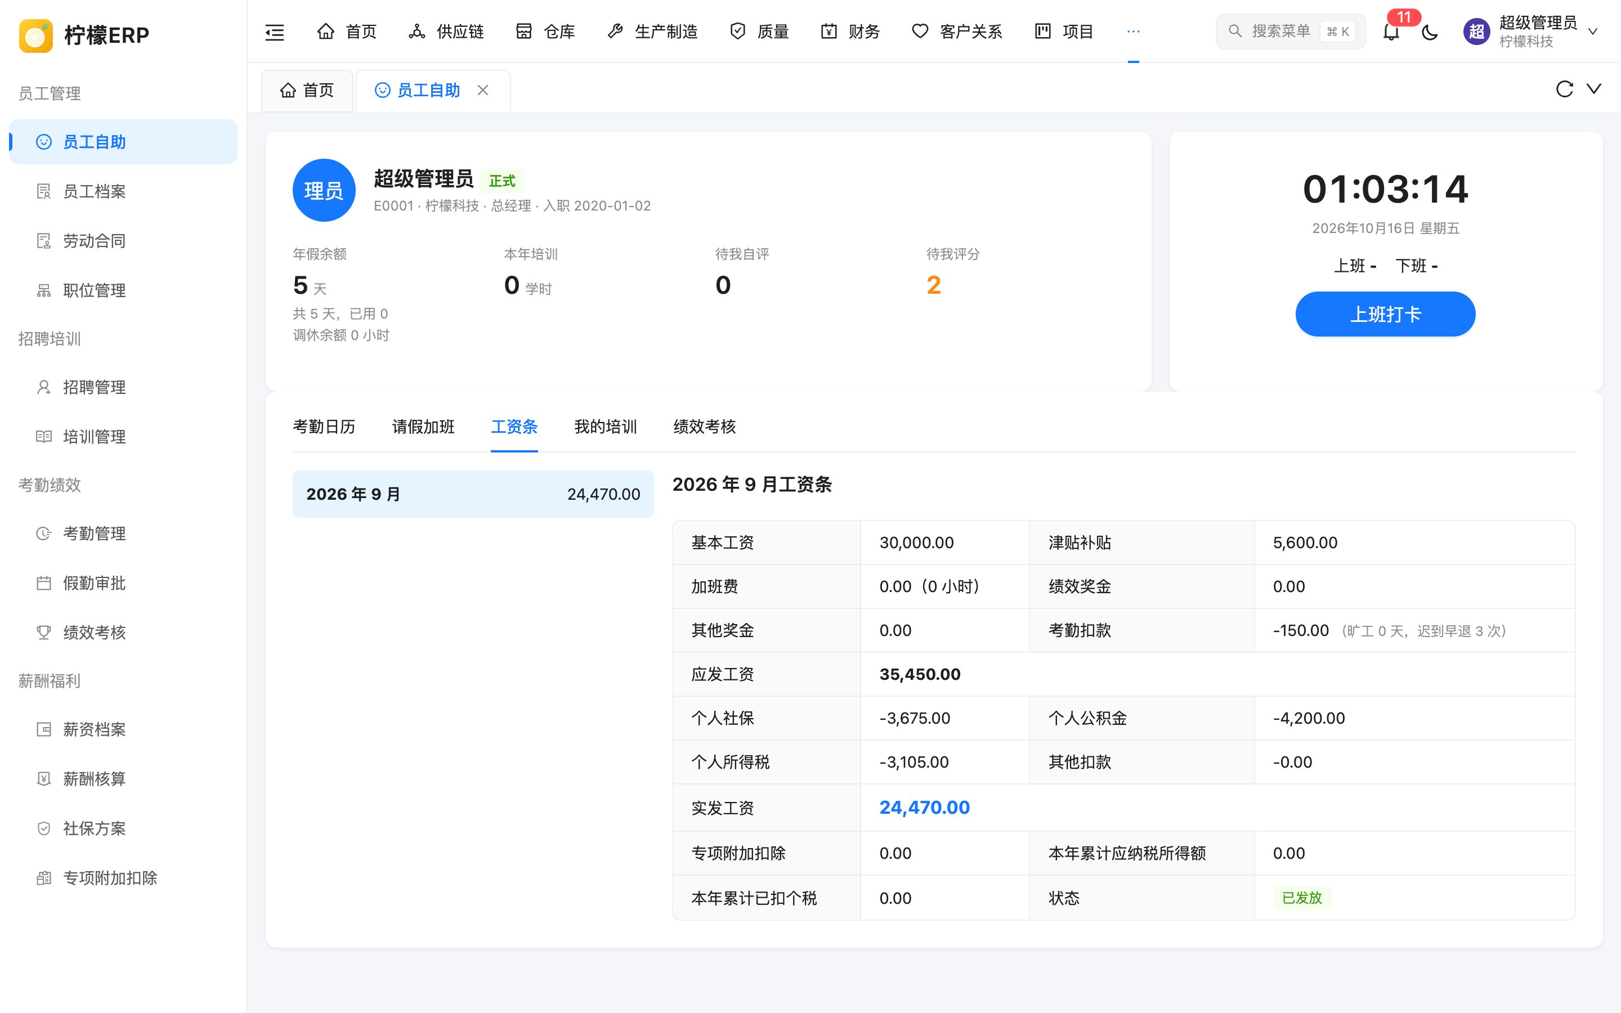
Task: Select 招聘管理 in the sidebar
Action: 123,387
